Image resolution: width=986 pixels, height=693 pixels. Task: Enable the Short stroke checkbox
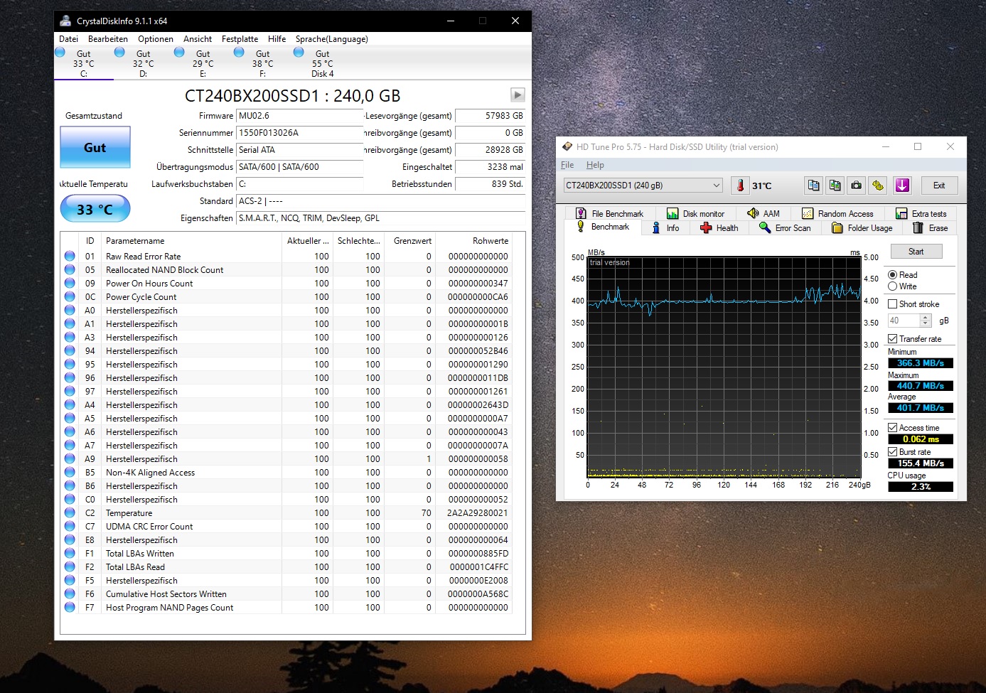click(893, 304)
